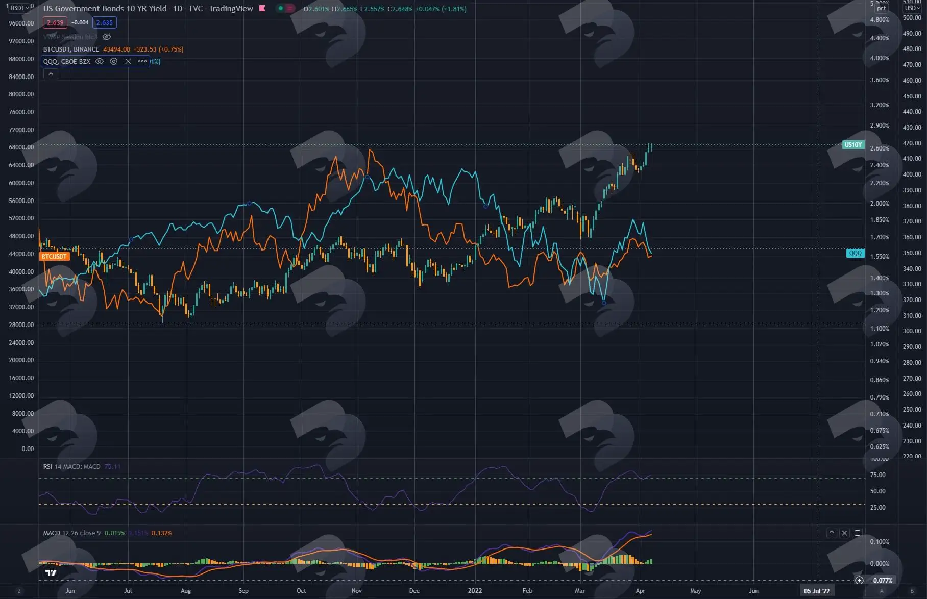
Task: Click the B scale button at bottom right
Action: tap(912, 591)
